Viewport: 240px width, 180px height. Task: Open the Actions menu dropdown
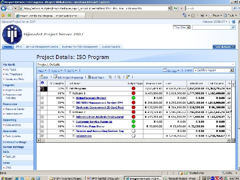[57, 71]
